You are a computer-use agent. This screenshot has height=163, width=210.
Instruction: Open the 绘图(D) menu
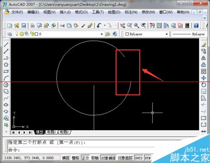point(114,12)
